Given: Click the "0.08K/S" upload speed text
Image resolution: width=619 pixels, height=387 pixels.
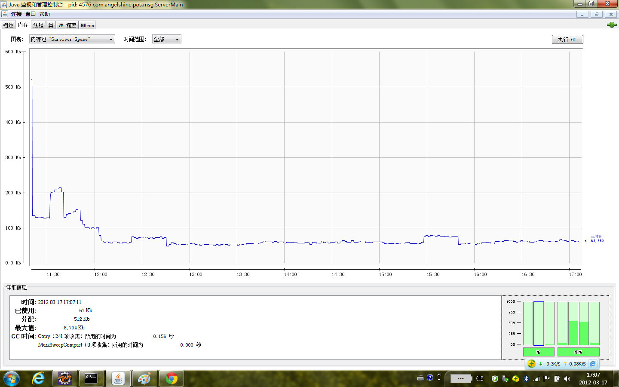Looking at the screenshot, I should [x=577, y=364].
